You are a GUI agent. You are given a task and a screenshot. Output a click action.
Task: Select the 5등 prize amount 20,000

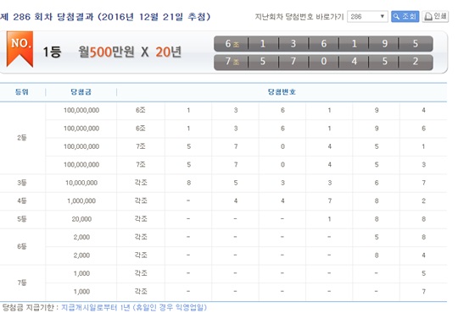pos(81,219)
